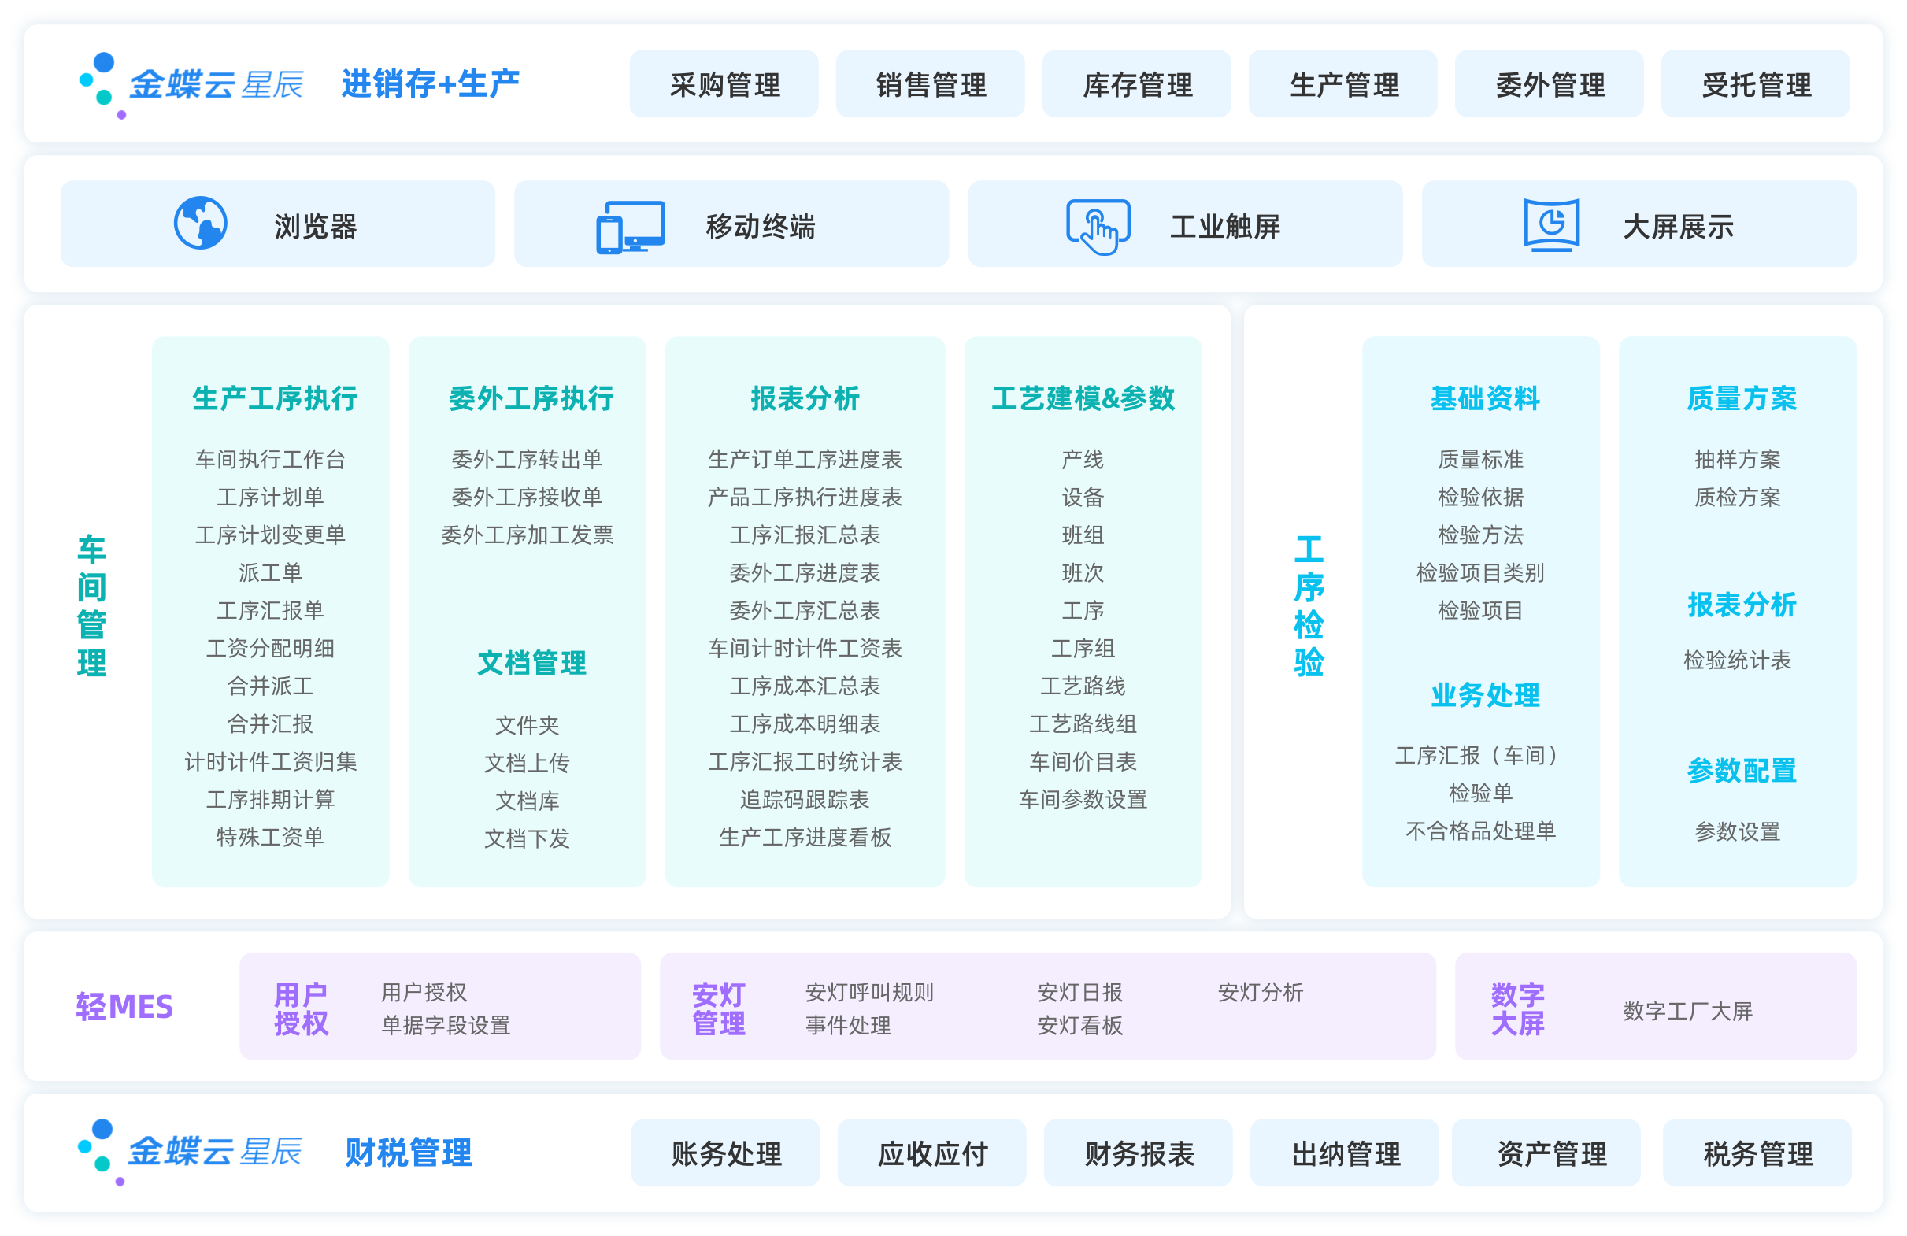Click 工序汇报单 entry
The image size is (1907, 1236).
pyautogui.click(x=270, y=610)
